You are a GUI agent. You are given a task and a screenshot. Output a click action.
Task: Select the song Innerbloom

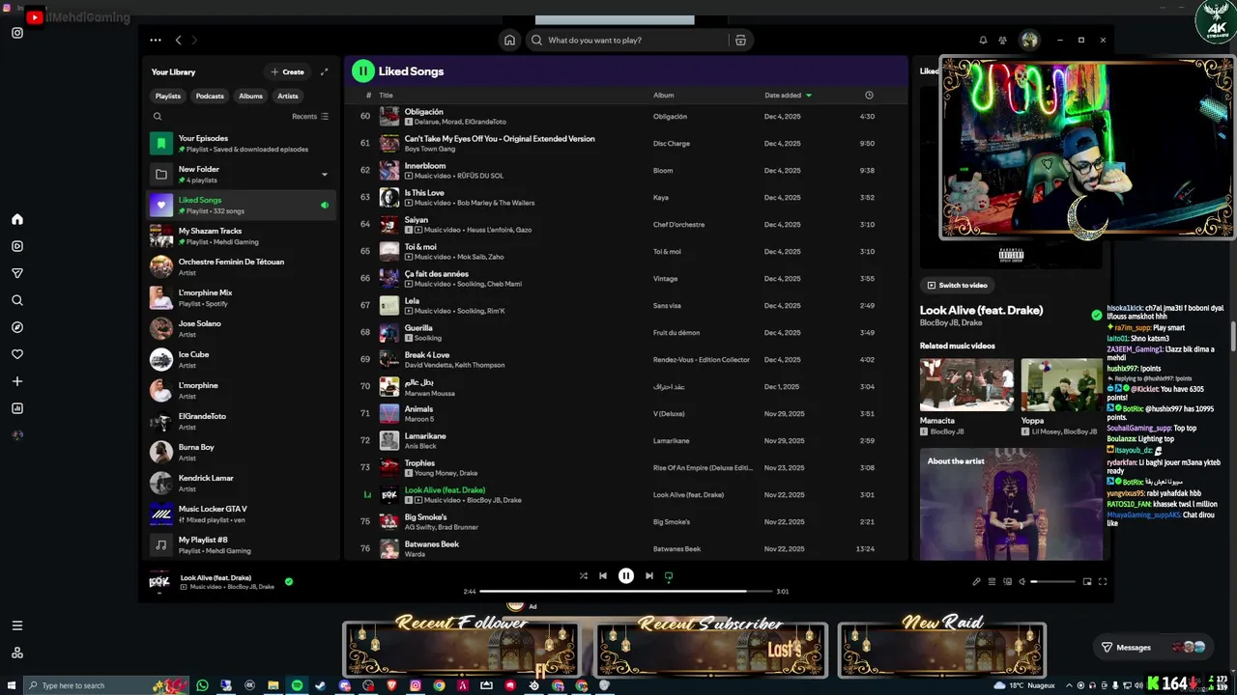[625, 170]
